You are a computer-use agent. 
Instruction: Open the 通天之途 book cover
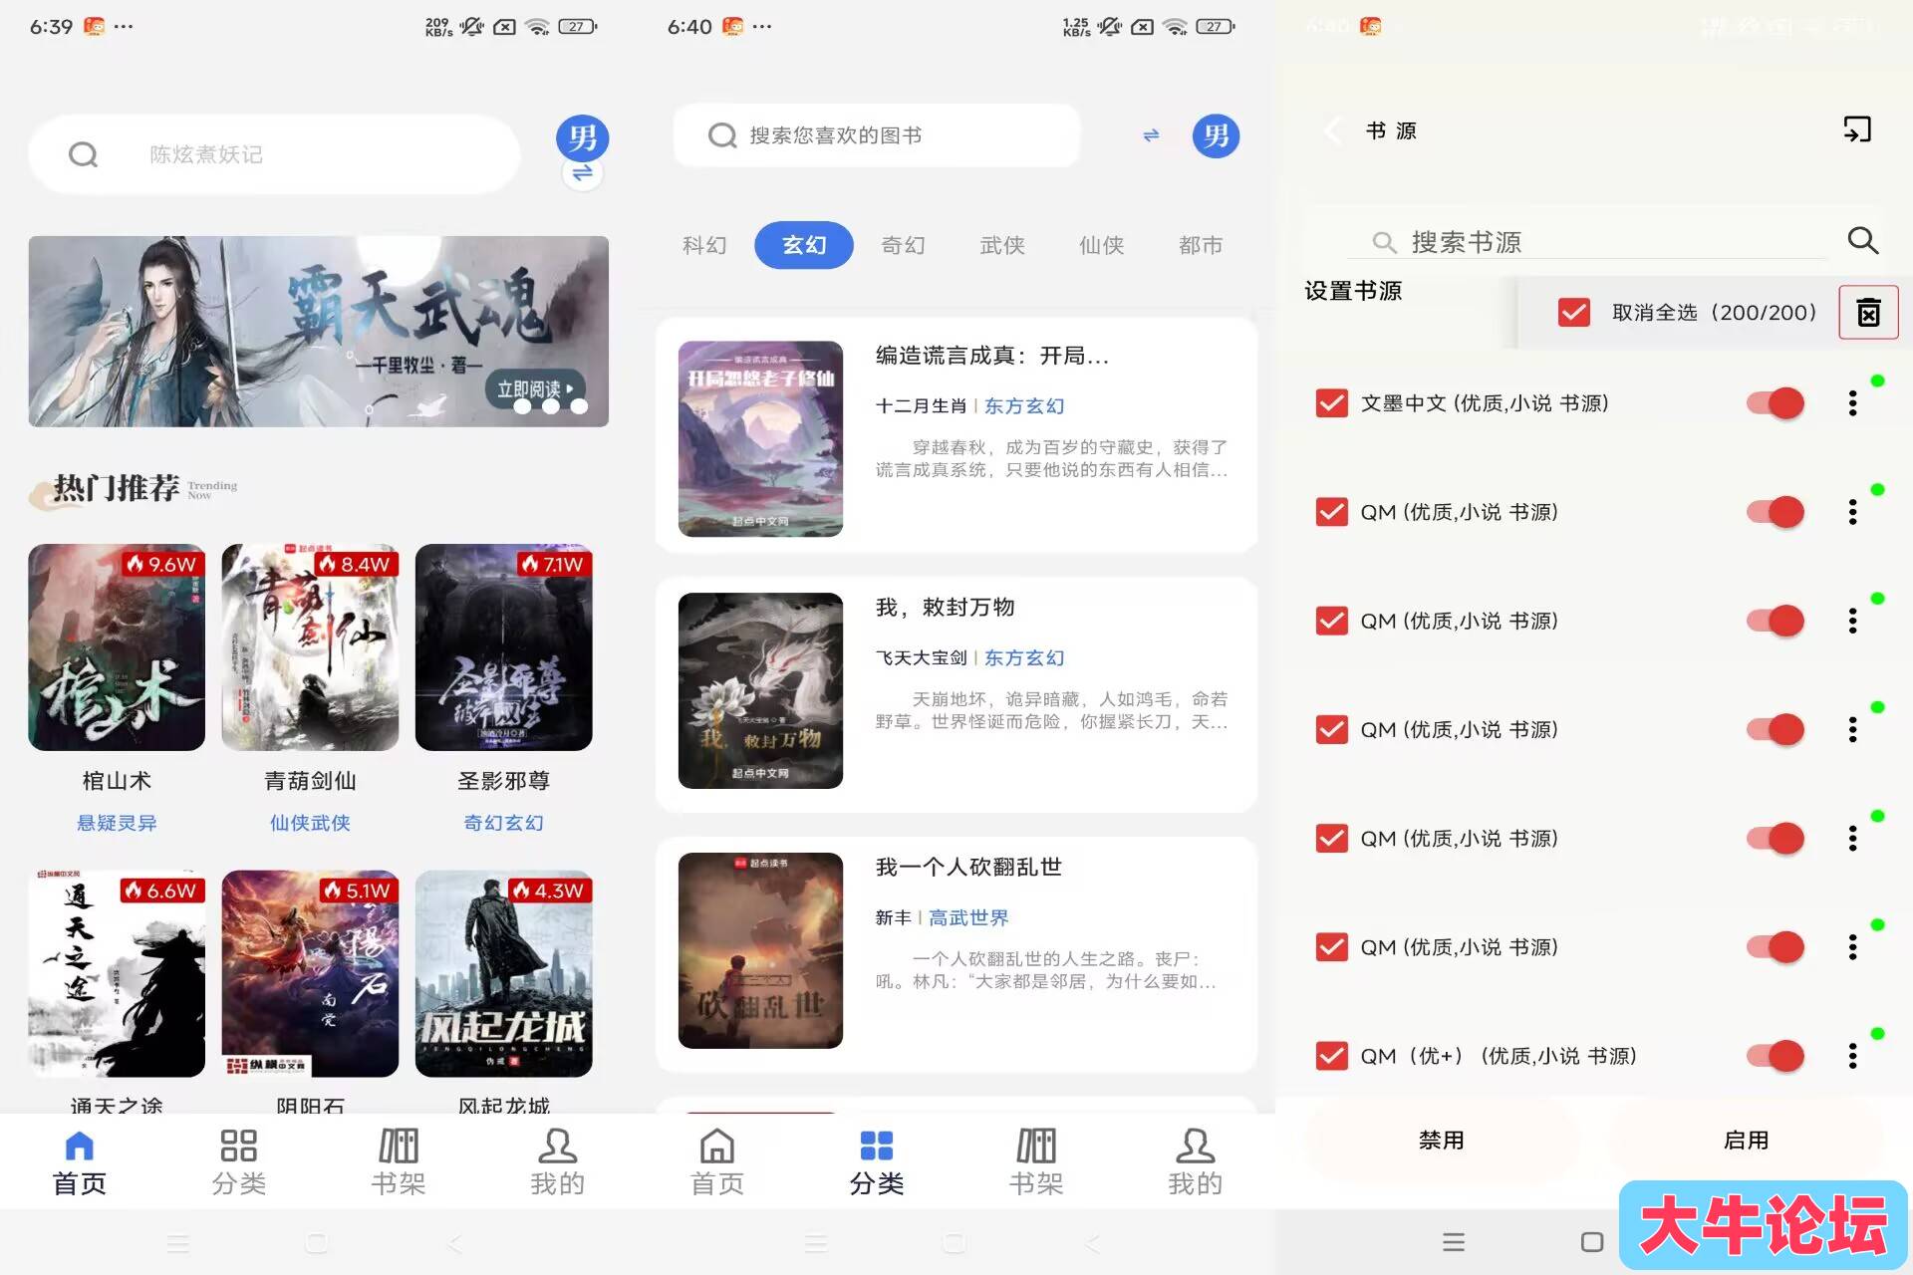(117, 974)
